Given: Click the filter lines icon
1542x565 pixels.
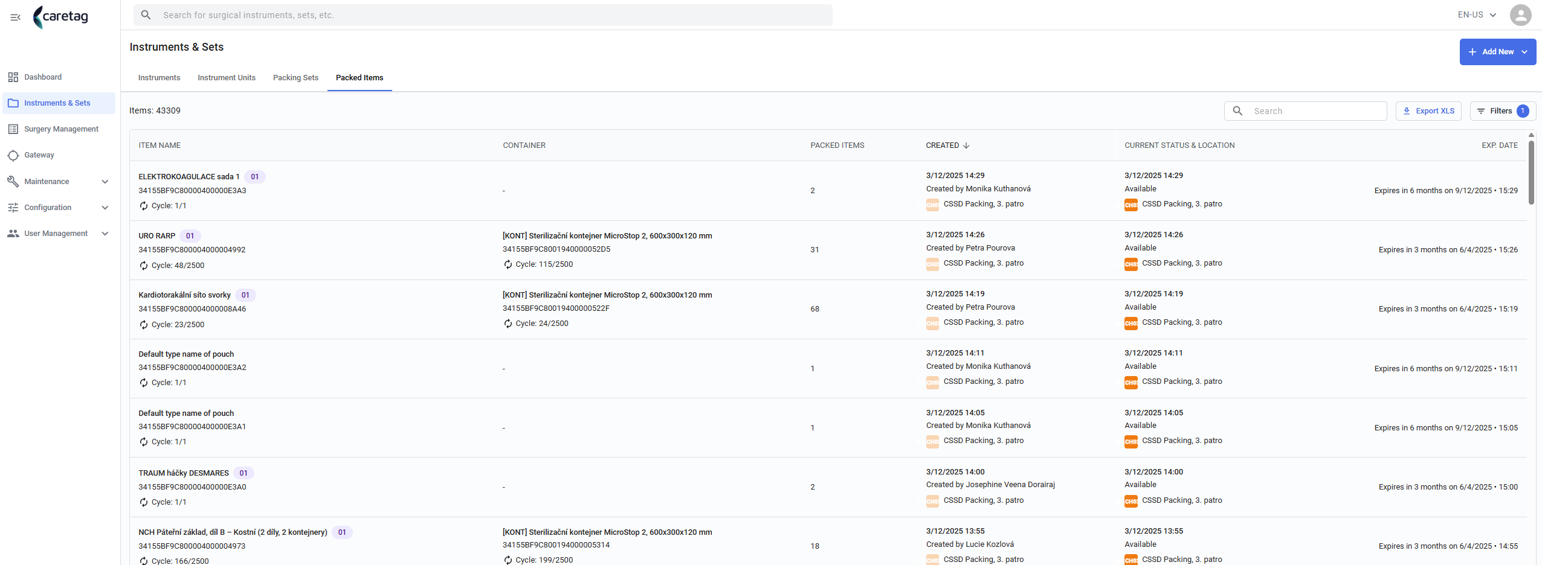Looking at the screenshot, I should (x=1481, y=111).
